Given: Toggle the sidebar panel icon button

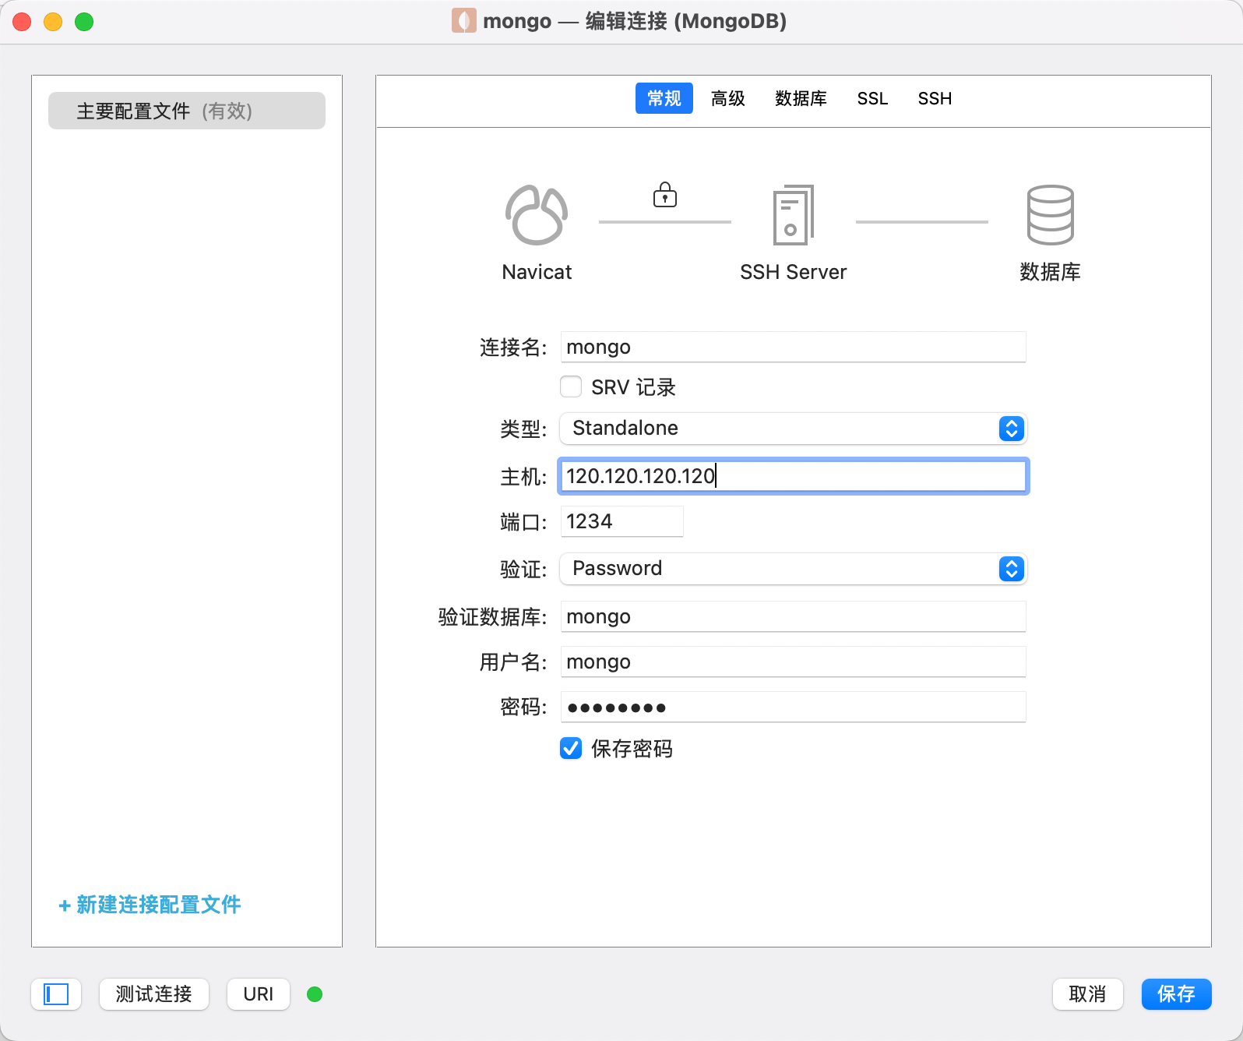Looking at the screenshot, I should tap(56, 994).
